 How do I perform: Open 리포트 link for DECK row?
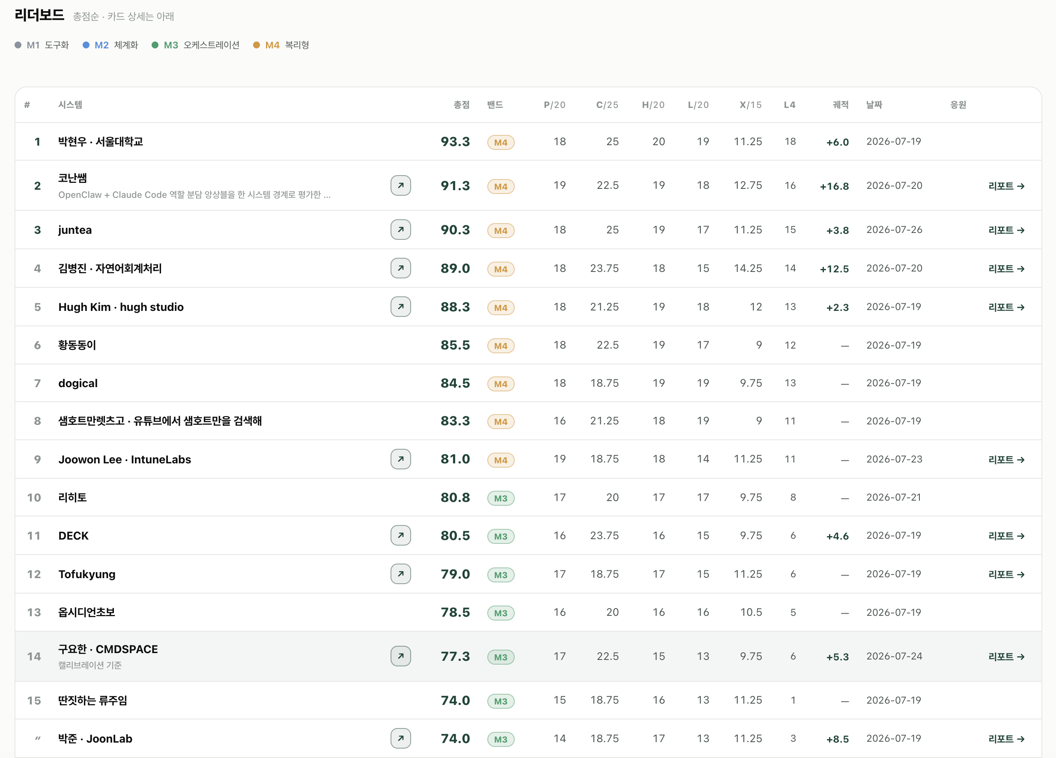[x=1006, y=536]
